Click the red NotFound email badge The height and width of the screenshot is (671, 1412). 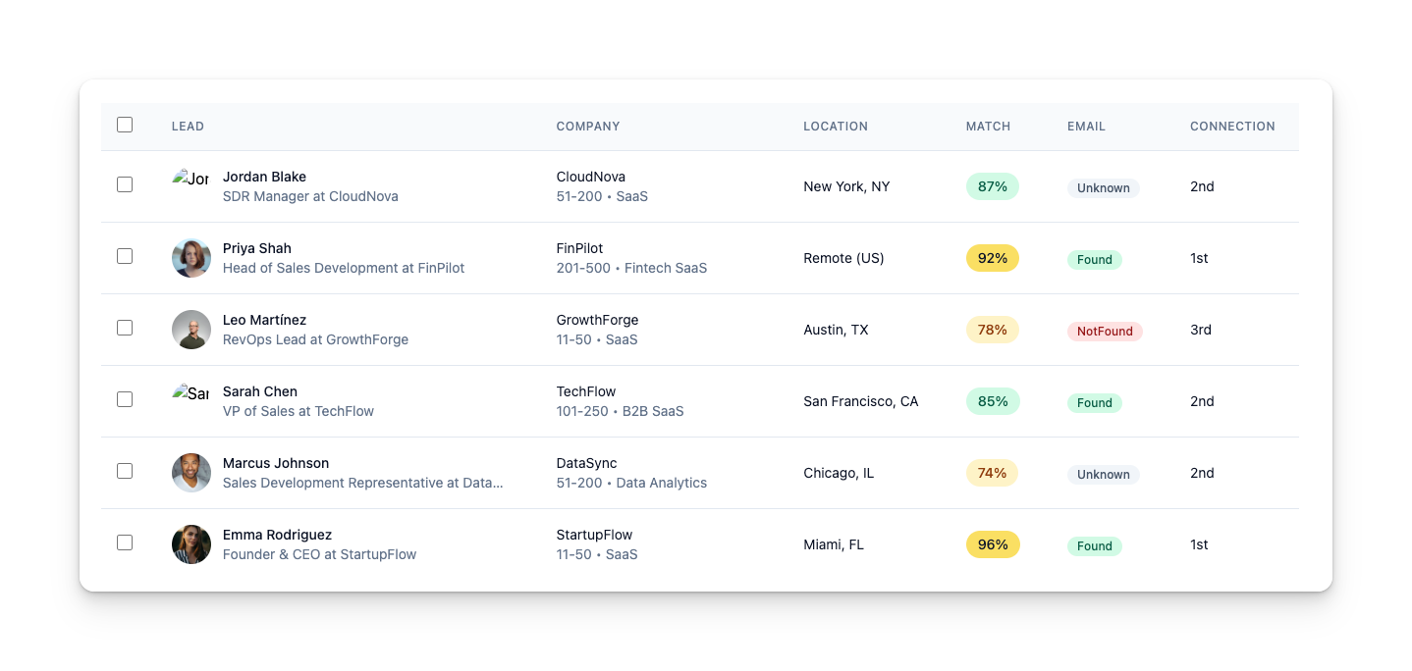(x=1105, y=332)
